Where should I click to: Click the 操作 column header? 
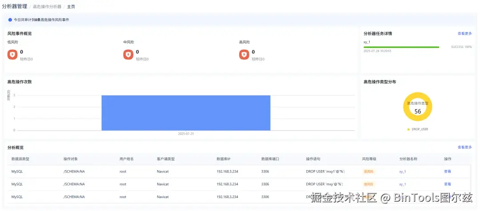tap(448, 159)
